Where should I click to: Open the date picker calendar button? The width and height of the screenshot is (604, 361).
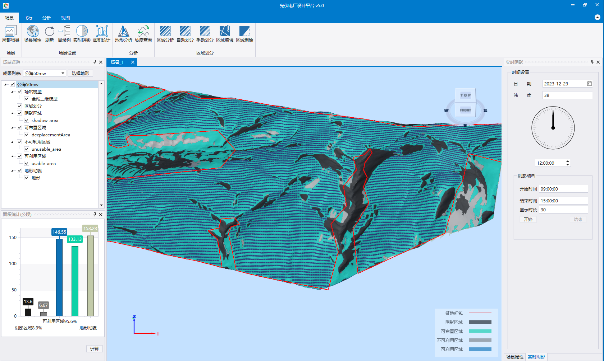point(589,84)
